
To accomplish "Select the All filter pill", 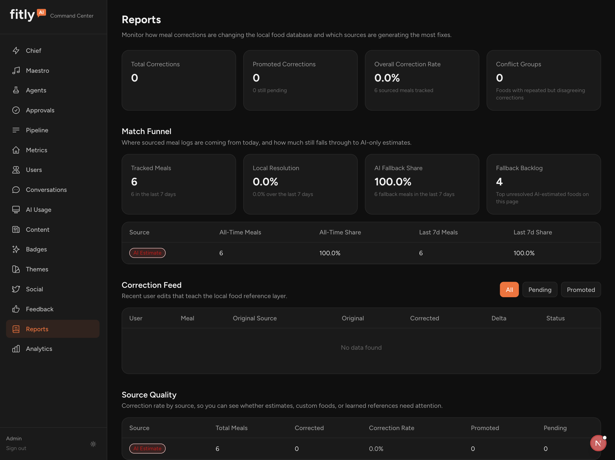I will (x=509, y=290).
